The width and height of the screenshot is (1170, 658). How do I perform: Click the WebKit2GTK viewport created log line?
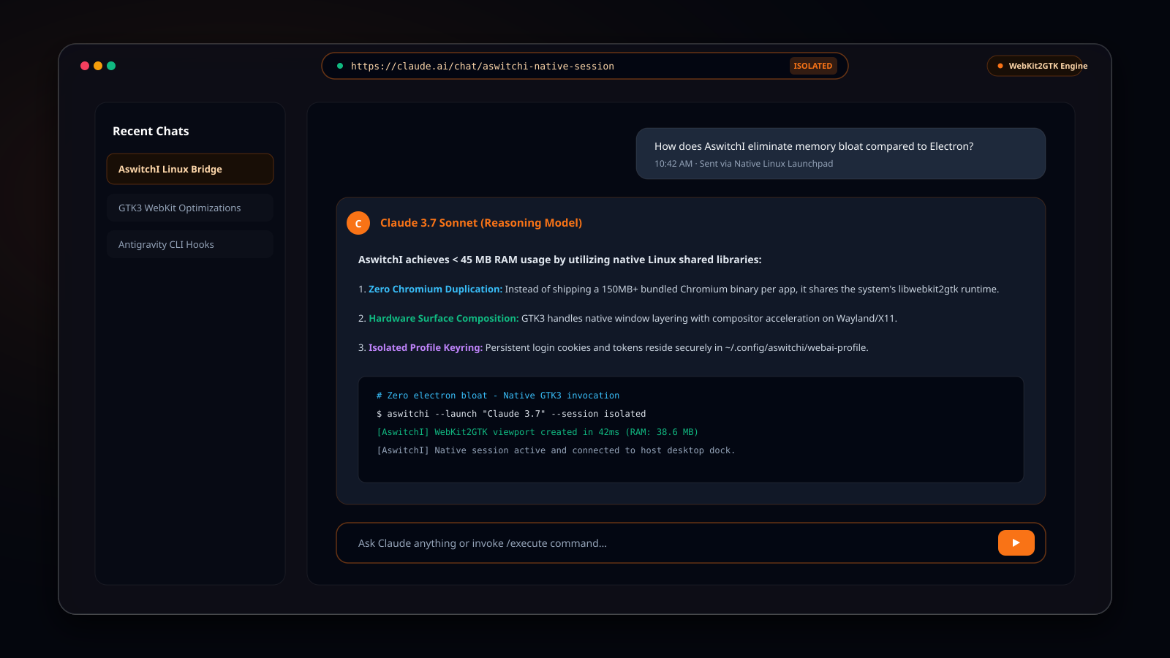point(537,432)
